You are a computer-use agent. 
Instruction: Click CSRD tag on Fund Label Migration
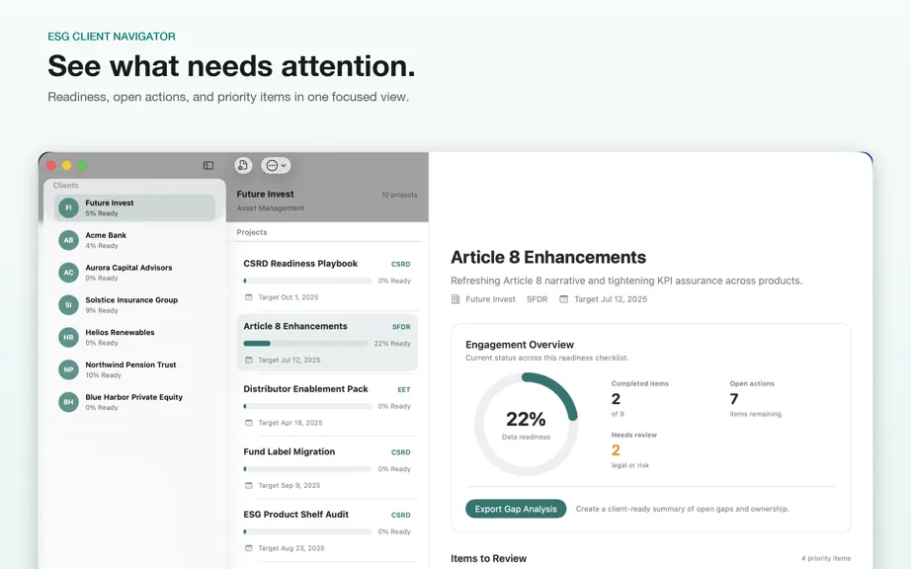(401, 452)
